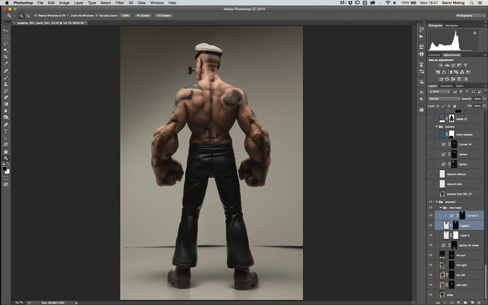Image resolution: width=488 pixels, height=305 pixels.
Task: Switch to the Channels tab
Action: click(446, 86)
